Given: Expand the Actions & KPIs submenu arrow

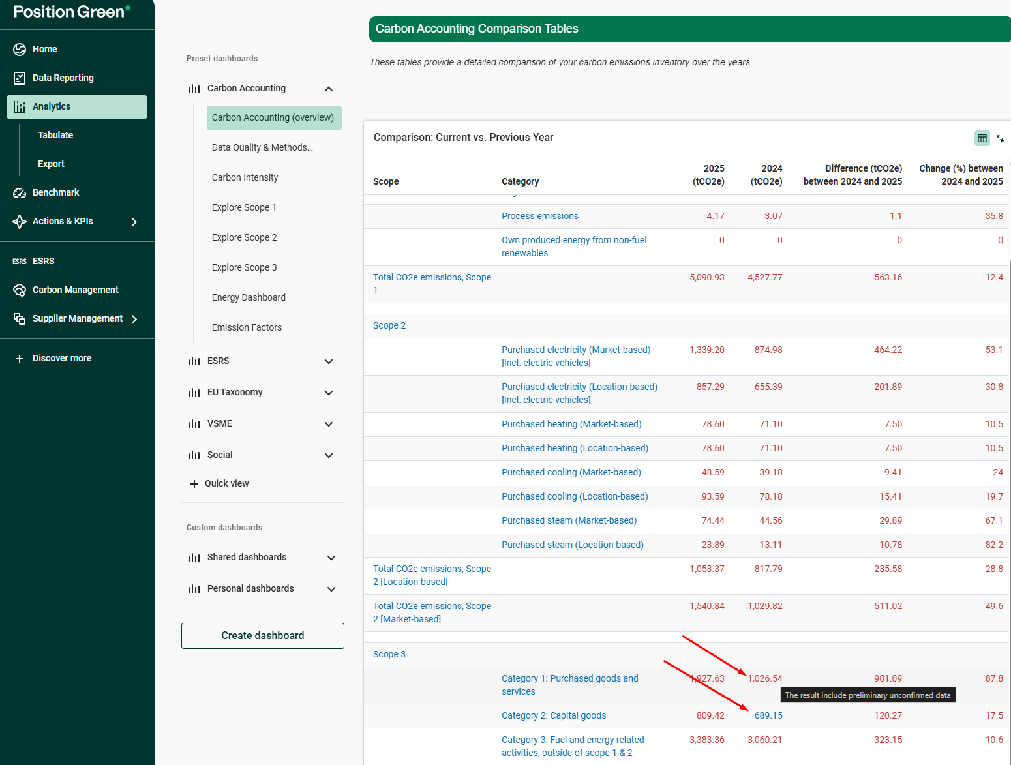Looking at the screenshot, I should click(134, 222).
